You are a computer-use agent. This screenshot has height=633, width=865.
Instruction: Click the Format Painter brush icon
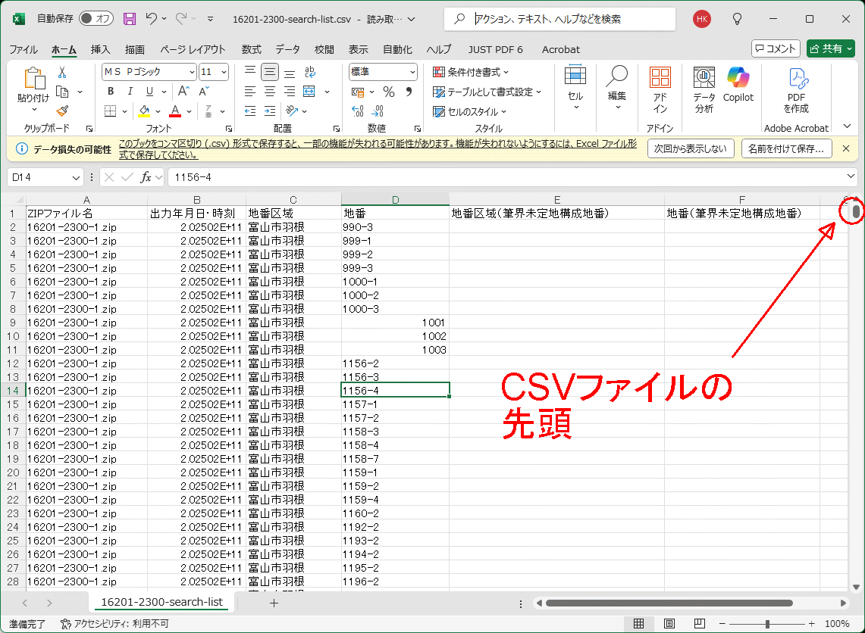pos(62,111)
